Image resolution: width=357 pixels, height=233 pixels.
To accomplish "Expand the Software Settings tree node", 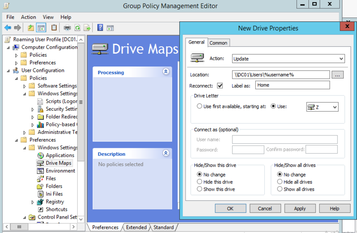I will tap(25, 86).
